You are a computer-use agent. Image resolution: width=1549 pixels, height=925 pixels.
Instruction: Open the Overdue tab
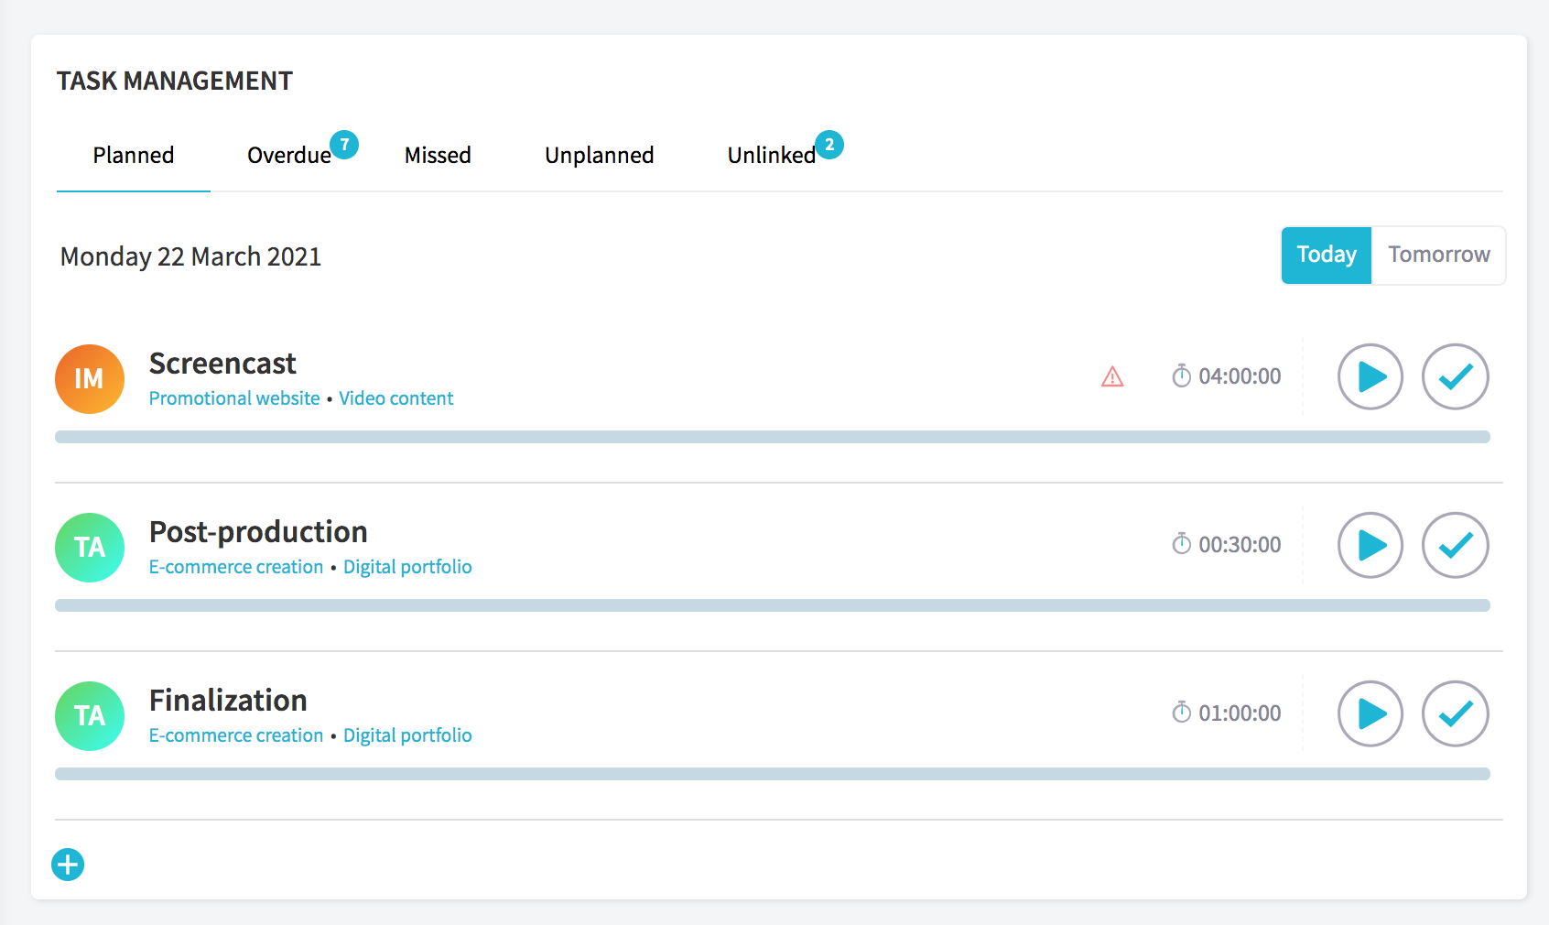[x=289, y=156]
